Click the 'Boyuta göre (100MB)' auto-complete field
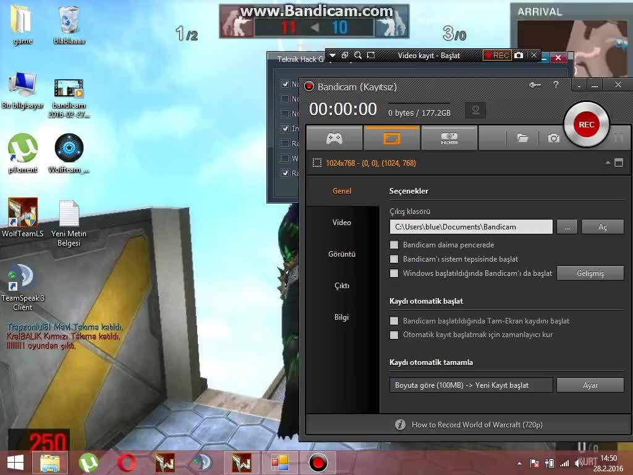The height and width of the screenshot is (475, 633). 471,385
